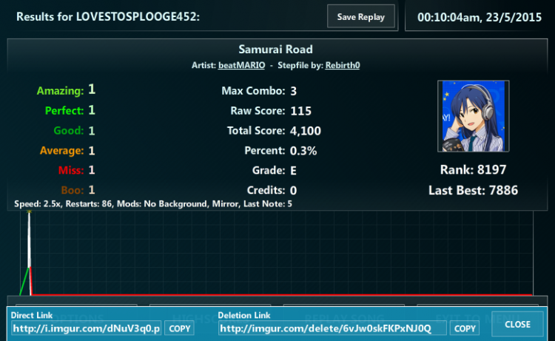Click the Miss judgment count
This screenshot has width=555, height=341.
tap(92, 170)
